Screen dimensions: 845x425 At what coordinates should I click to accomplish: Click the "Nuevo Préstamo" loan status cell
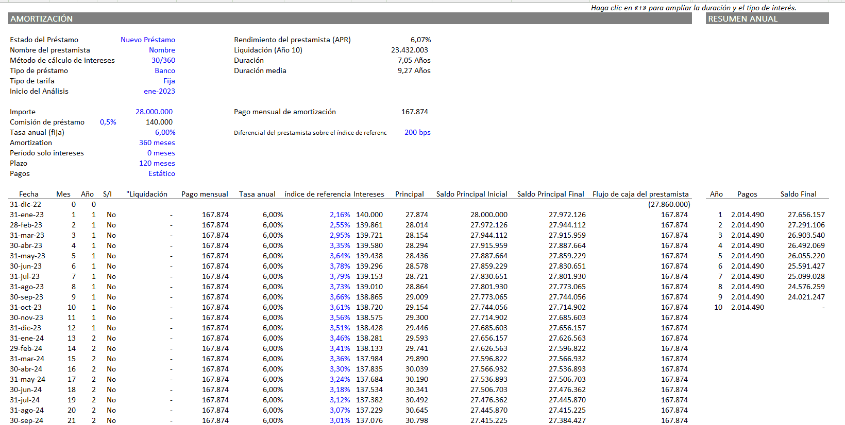pyautogui.click(x=147, y=40)
